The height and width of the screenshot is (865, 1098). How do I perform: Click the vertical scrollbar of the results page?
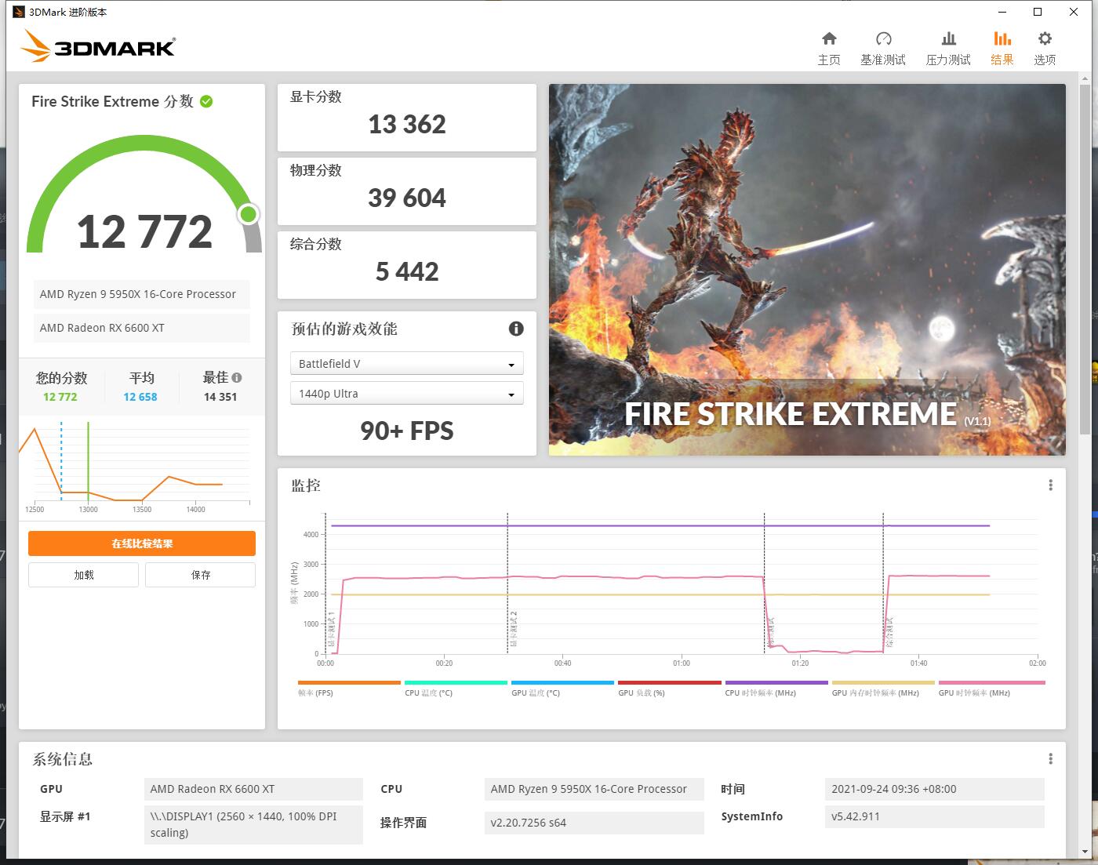point(1085,259)
